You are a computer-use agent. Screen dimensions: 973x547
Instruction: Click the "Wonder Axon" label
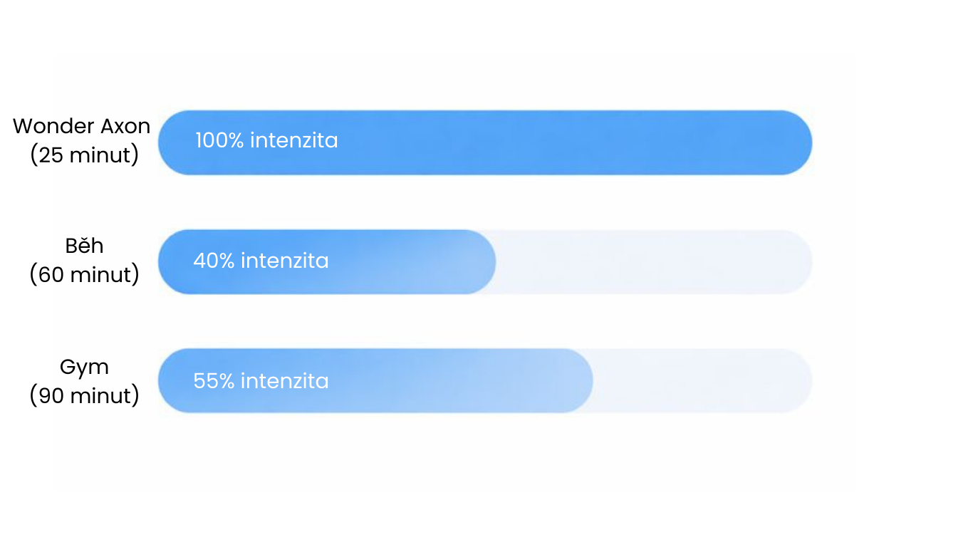coord(82,126)
